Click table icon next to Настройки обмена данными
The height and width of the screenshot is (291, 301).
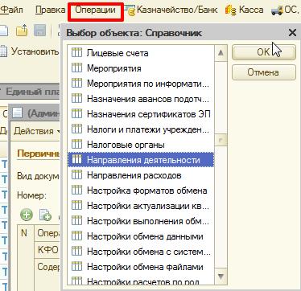[x=76, y=236]
